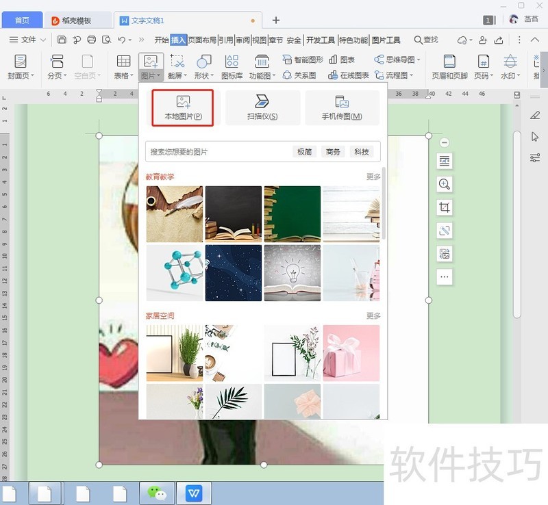Toggle the 科技 image filter tag
548x505 pixels.
point(363,151)
